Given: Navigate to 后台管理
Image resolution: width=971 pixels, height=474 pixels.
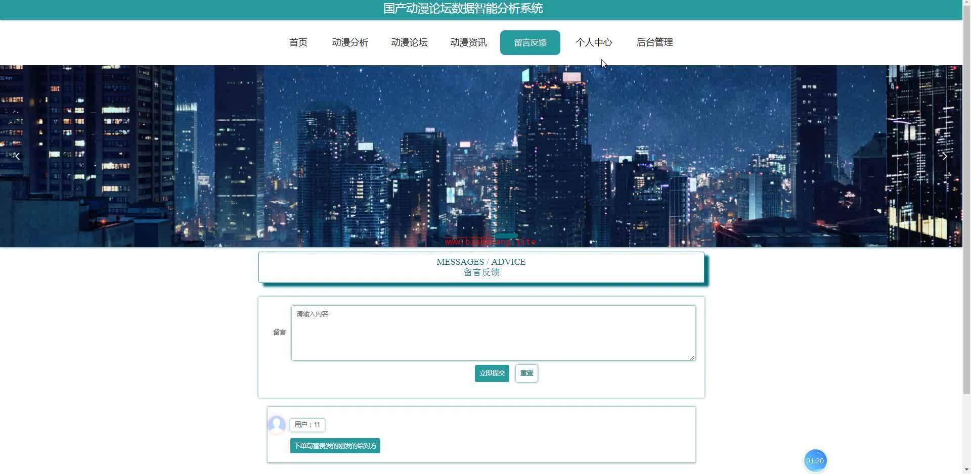Looking at the screenshot, I should coord(654,42).
